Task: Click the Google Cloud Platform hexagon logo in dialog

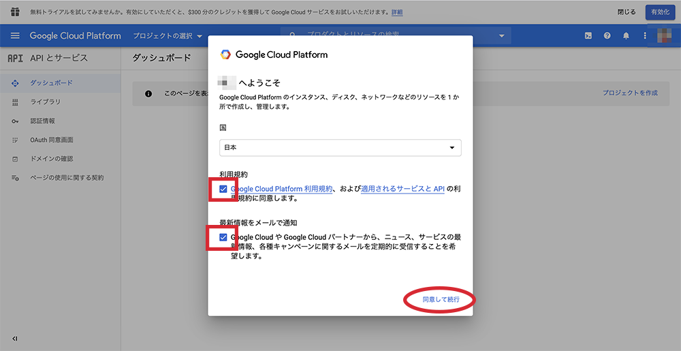Action: pyautogui.click(x=225, y=55)
